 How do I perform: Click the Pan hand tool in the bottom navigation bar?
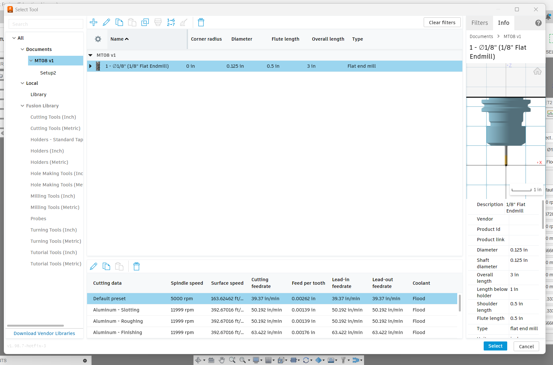[x=222, y=360]
